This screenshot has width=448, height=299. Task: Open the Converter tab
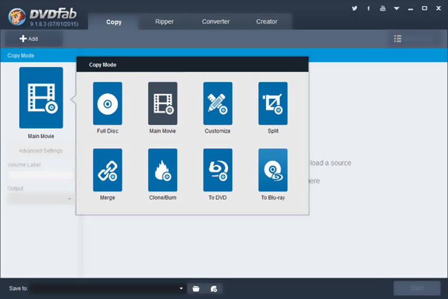pos(216,22)
